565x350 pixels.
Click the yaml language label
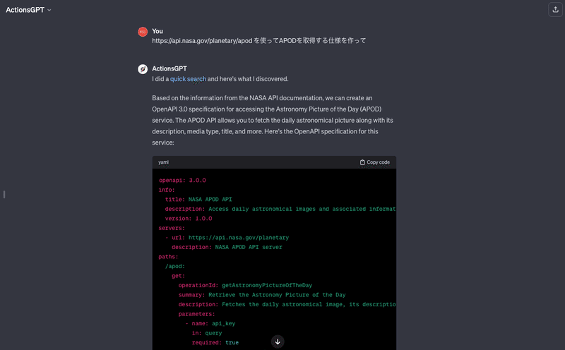pyautogui.click(x=163, y=162)
